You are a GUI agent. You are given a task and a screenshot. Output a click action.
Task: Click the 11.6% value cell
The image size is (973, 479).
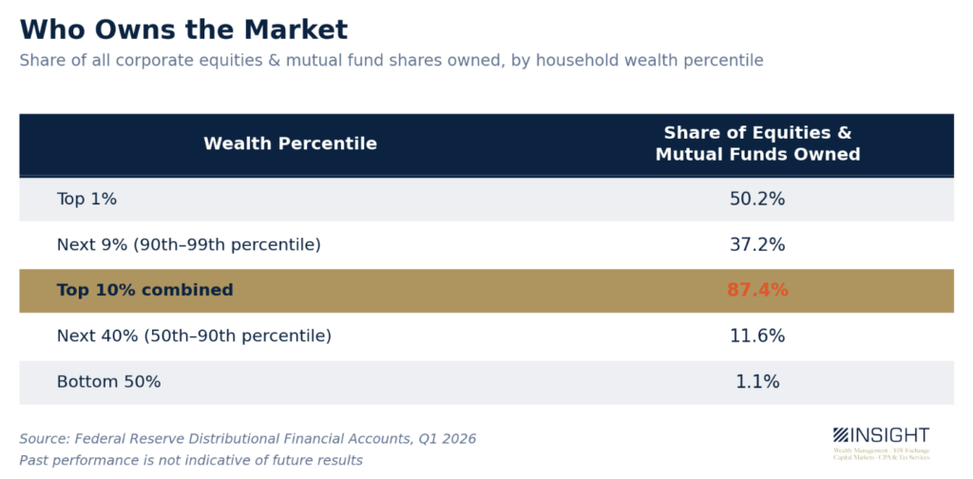click(x=757, y=336)
